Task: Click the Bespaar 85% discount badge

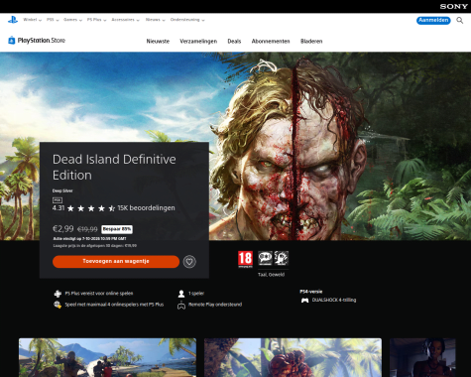Action: tap(117, 229)
